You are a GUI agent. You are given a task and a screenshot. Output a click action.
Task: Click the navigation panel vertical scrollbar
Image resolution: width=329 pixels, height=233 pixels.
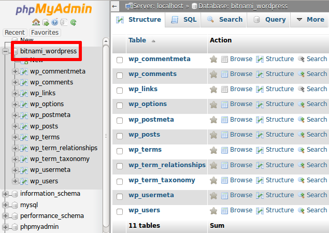[x=106, y=129]
